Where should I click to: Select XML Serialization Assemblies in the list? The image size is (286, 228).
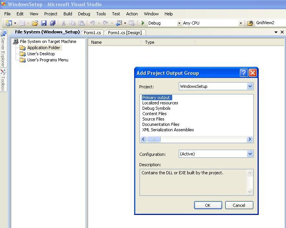tap(168, 130)
